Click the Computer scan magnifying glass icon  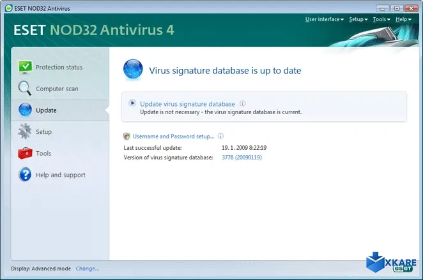click(x=24, y=88)
